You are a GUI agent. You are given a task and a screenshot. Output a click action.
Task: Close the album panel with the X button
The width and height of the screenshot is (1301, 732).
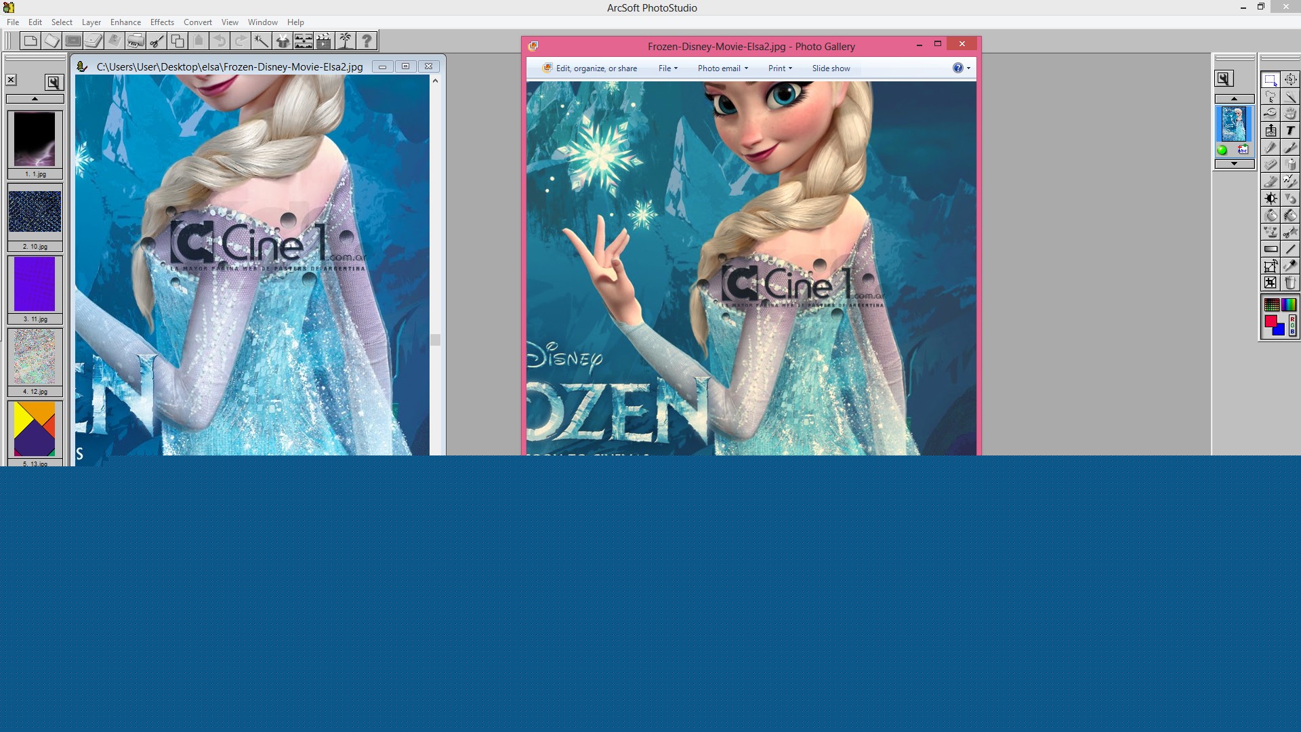pyautogui.click(x=11, y=80)
